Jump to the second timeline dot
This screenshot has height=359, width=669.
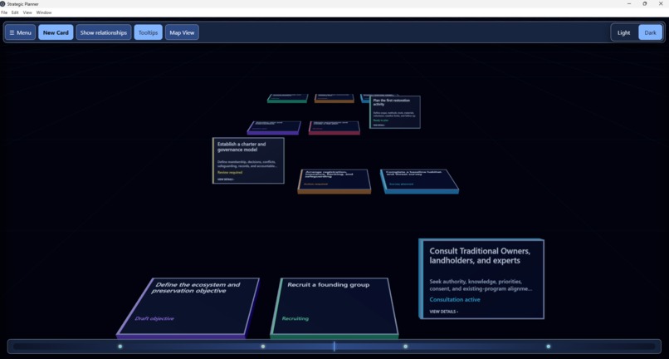pos(263,347)
